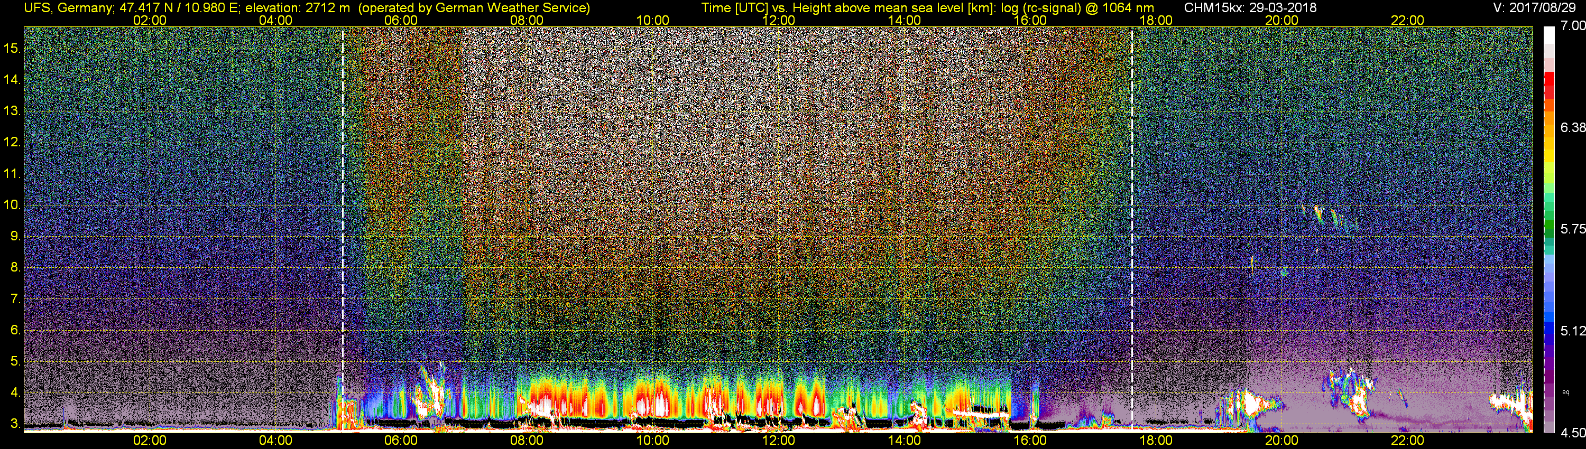Click the version text 'V: 2017/08/29'
The height and width of the screenshot is (449, 1586).
coord(1535,8)
